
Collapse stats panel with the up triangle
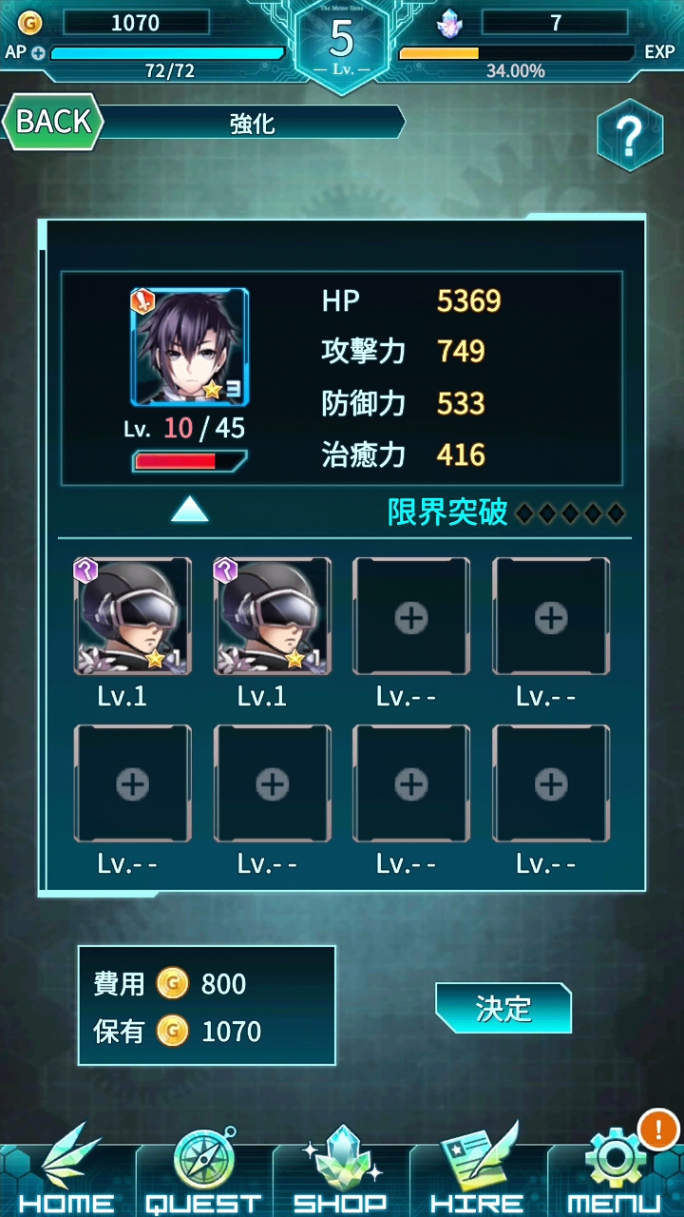click(190, 511)
